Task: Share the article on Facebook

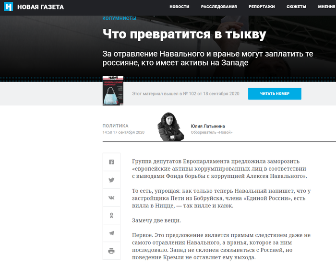Action: pos(111,162)
